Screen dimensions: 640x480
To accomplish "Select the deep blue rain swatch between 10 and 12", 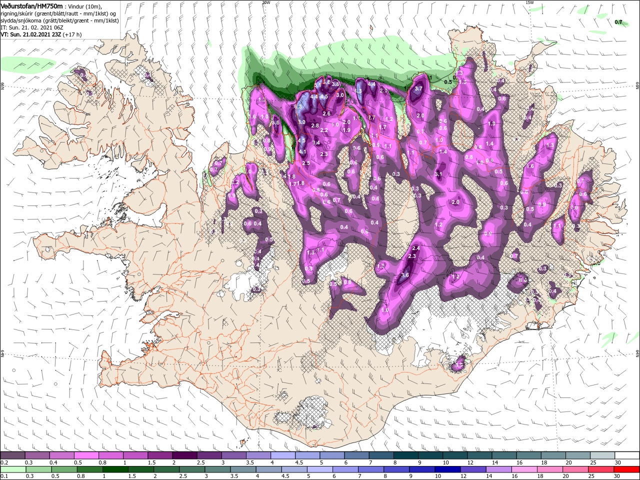I will click(448, 469).
